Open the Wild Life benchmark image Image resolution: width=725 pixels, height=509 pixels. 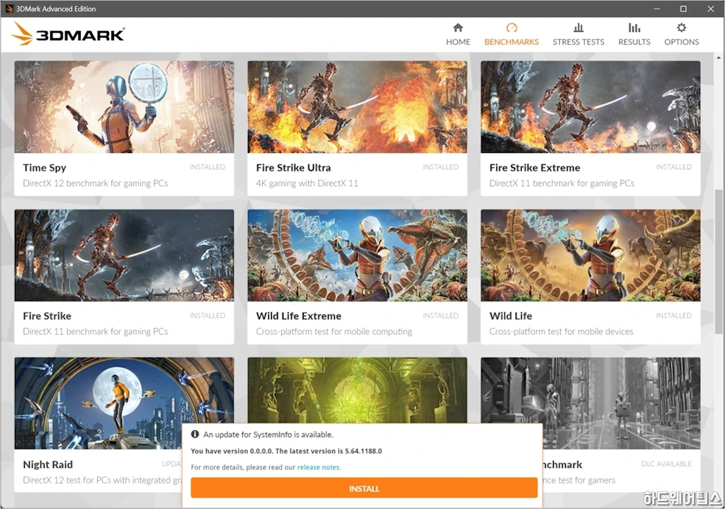590,255
